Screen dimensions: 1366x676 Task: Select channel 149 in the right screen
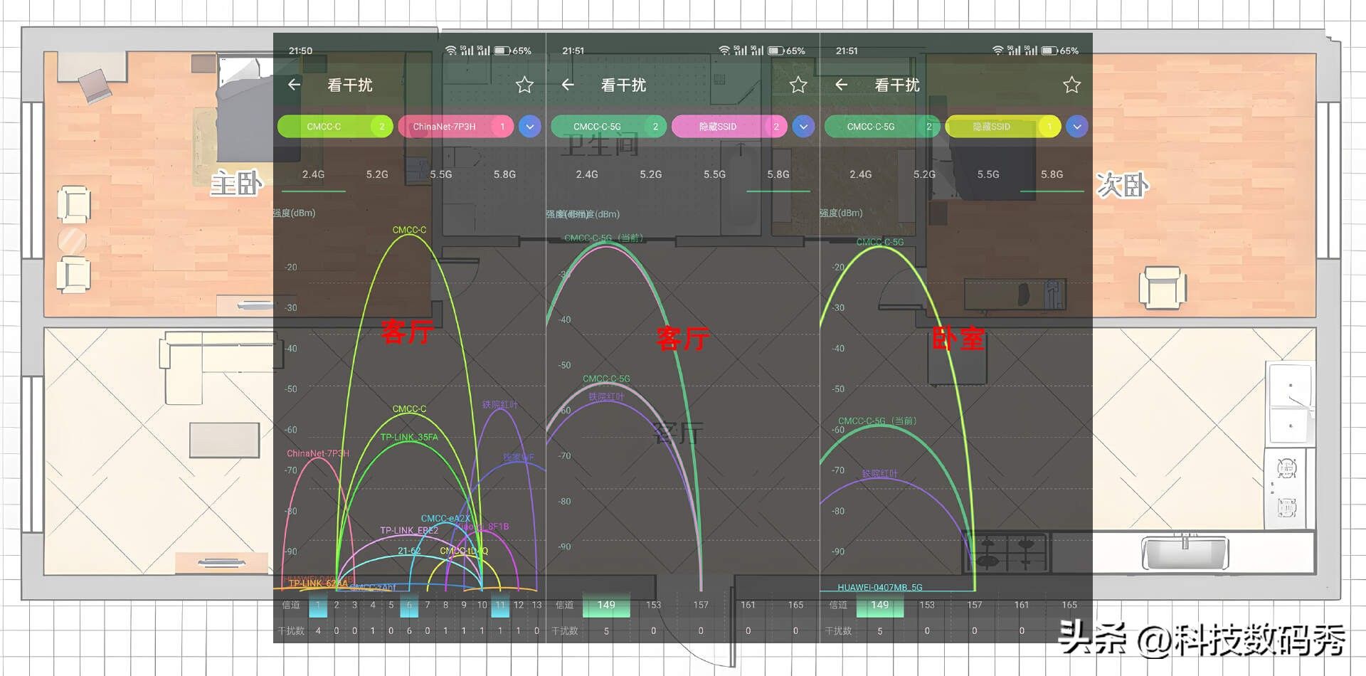880,605
